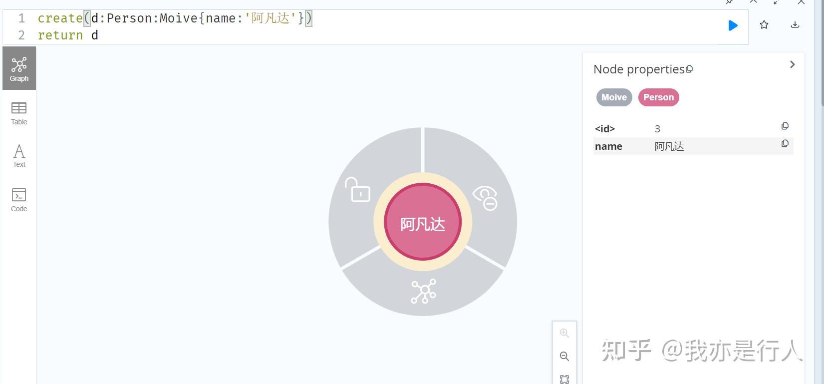
Task: Expand node relationships from radial menu
Action: 423,291
